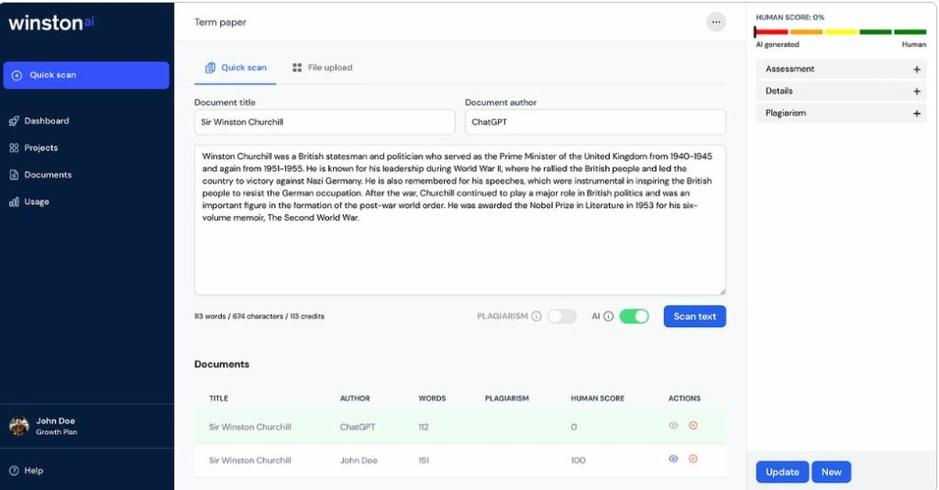Open Help link in sidebar
This screenshot has height=490, width=939.
pos(27,470)
